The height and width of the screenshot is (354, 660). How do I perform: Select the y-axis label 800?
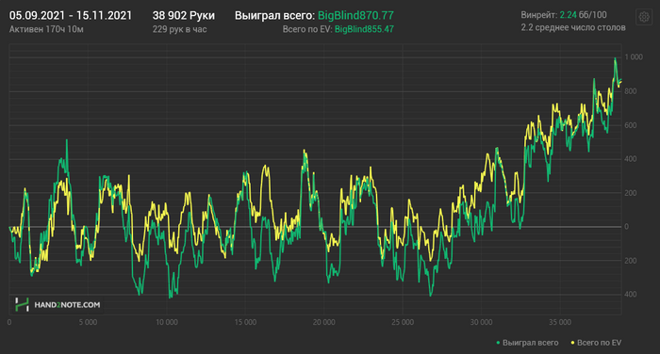[631, 91]
